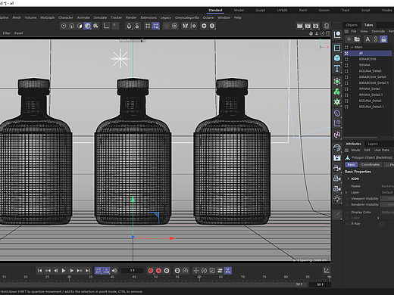Go to the start of the animation
The image size is (394, 295).
(x=39, y=271)
